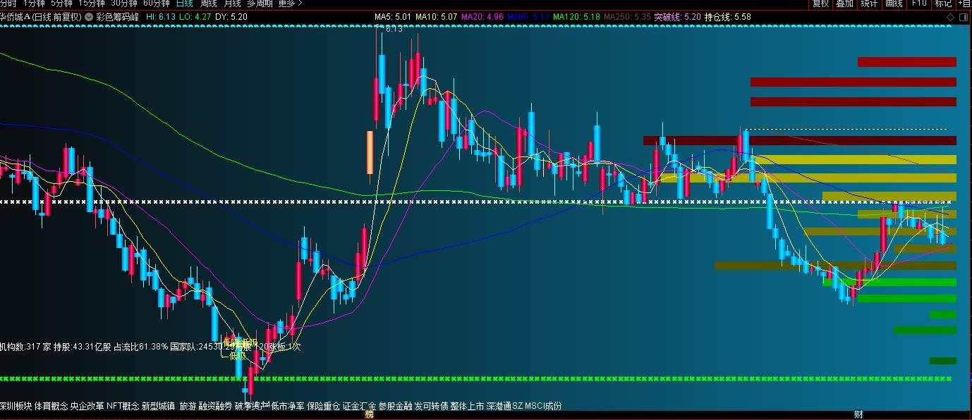972x420 pixels.
Task: Open the indicator dropdown beside 华侨城A title
Action: [88, 16]
